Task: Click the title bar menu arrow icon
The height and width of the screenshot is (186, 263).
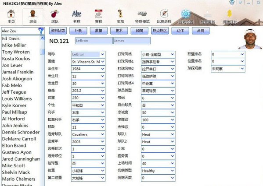Action: [x=240, y=2]
